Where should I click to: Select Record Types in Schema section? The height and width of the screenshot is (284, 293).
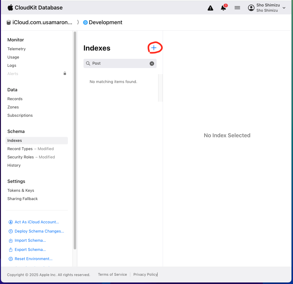click(x=20, y=149)
